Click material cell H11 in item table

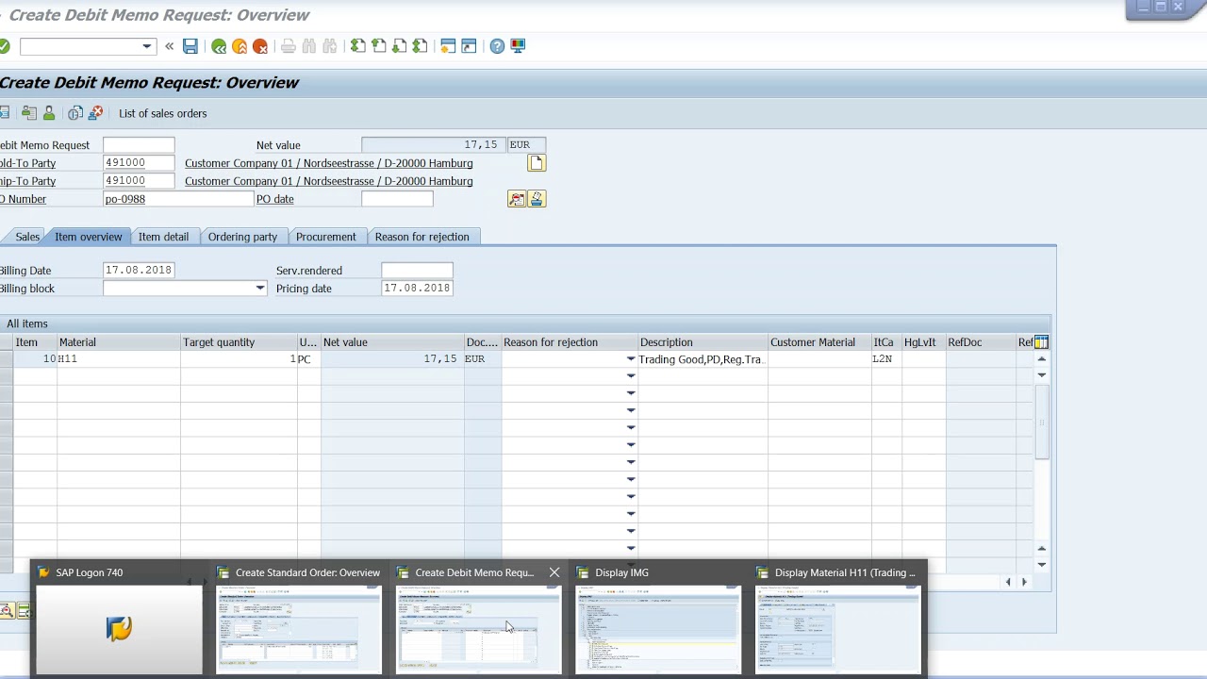point(118,359)
